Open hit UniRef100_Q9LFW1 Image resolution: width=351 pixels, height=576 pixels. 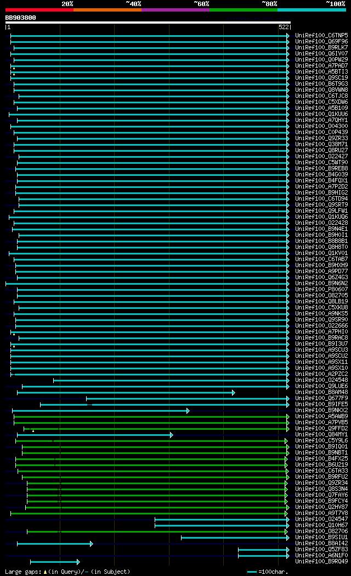click(321, 211)
